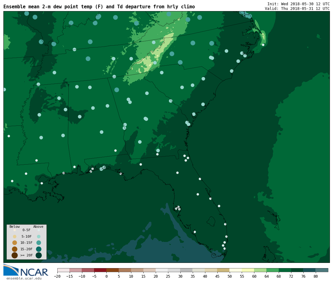Click the '50' colorbar tick label
Image resolution: width=333 pixels, height=282 pixels.
tap(230, 276)
